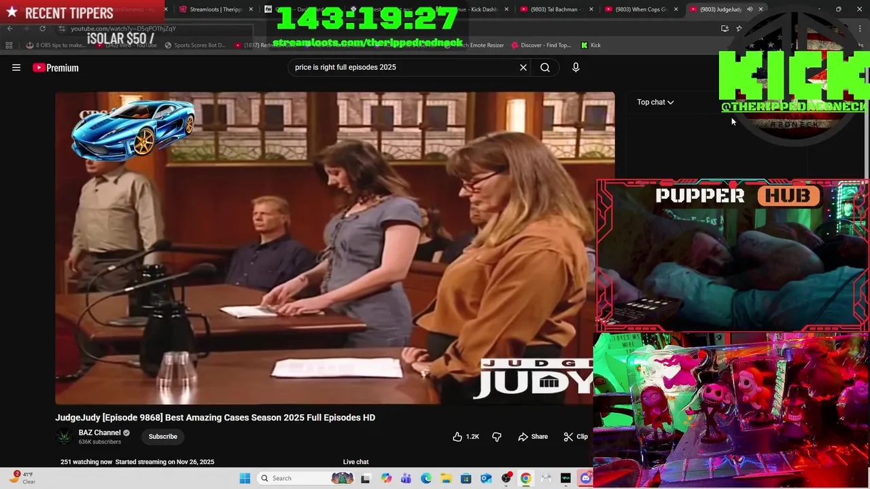Open the BAZ Channel name link
The width and height of the screenshot is (870, 489).
tap(99, 433)
